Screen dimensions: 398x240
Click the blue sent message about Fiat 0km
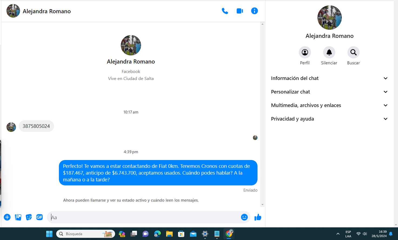[x=158, y=173]
